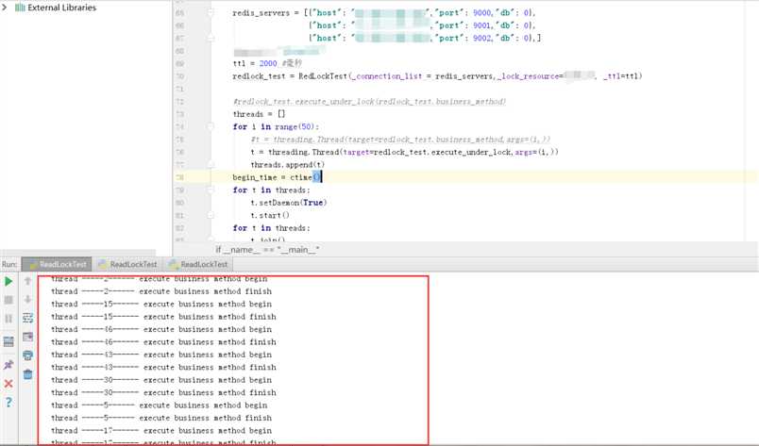The image size is (759, 446).
Task: Click gutter at the highlighted begin_time line
Action: (x=193, y=177)
